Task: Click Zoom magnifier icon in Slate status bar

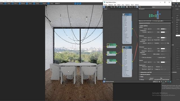Action: [x=161, y=82]
